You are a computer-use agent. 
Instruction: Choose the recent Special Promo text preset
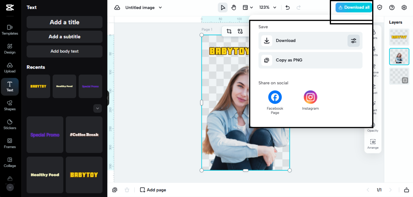click(x=90, y=86)
